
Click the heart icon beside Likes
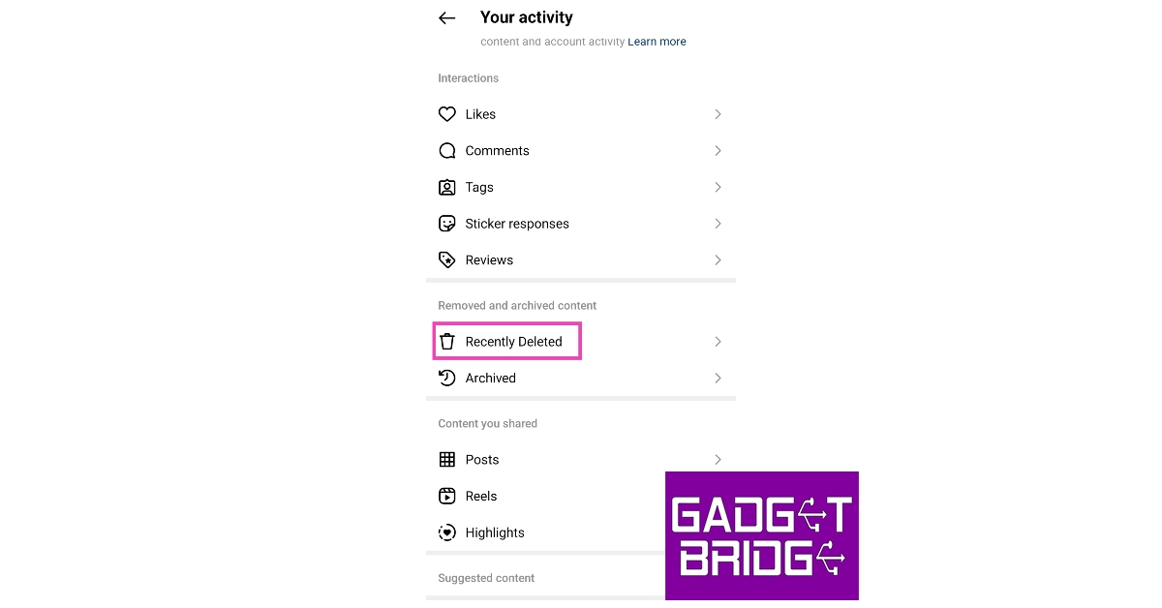pyautogui.click(x=446, y=114)
